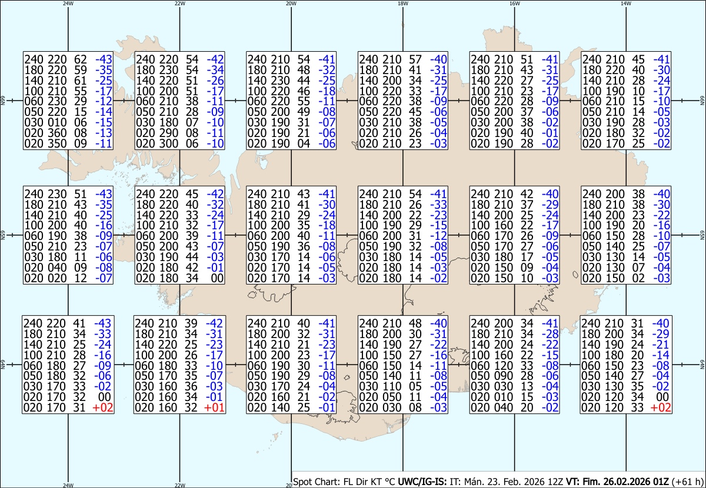The image size is (706, 488).
Task: Select the row 020 350 09 -11
Action: pos(68,143)
